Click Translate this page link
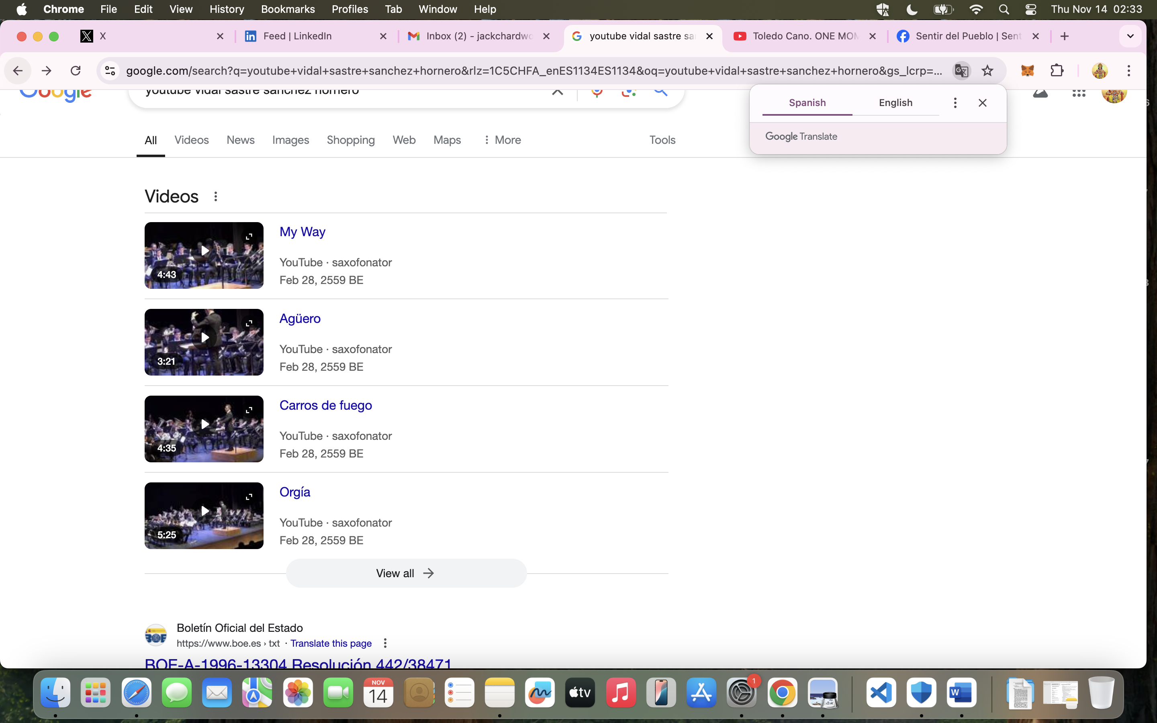Image resolution: width=1157 pixels, height=723 pixels. click(x=331, y=643)
